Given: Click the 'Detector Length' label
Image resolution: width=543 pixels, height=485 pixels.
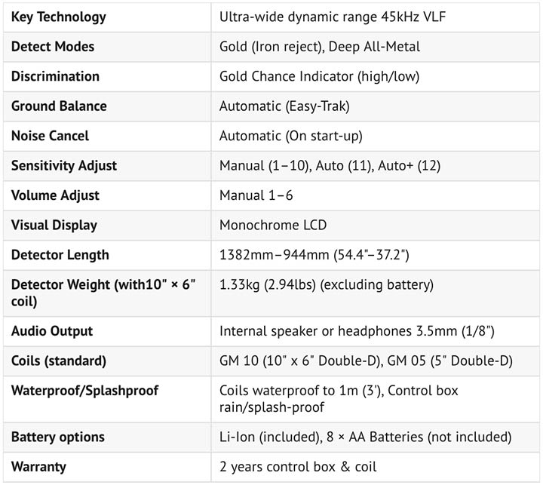Looking at the screenshot, I should (60, 255).
